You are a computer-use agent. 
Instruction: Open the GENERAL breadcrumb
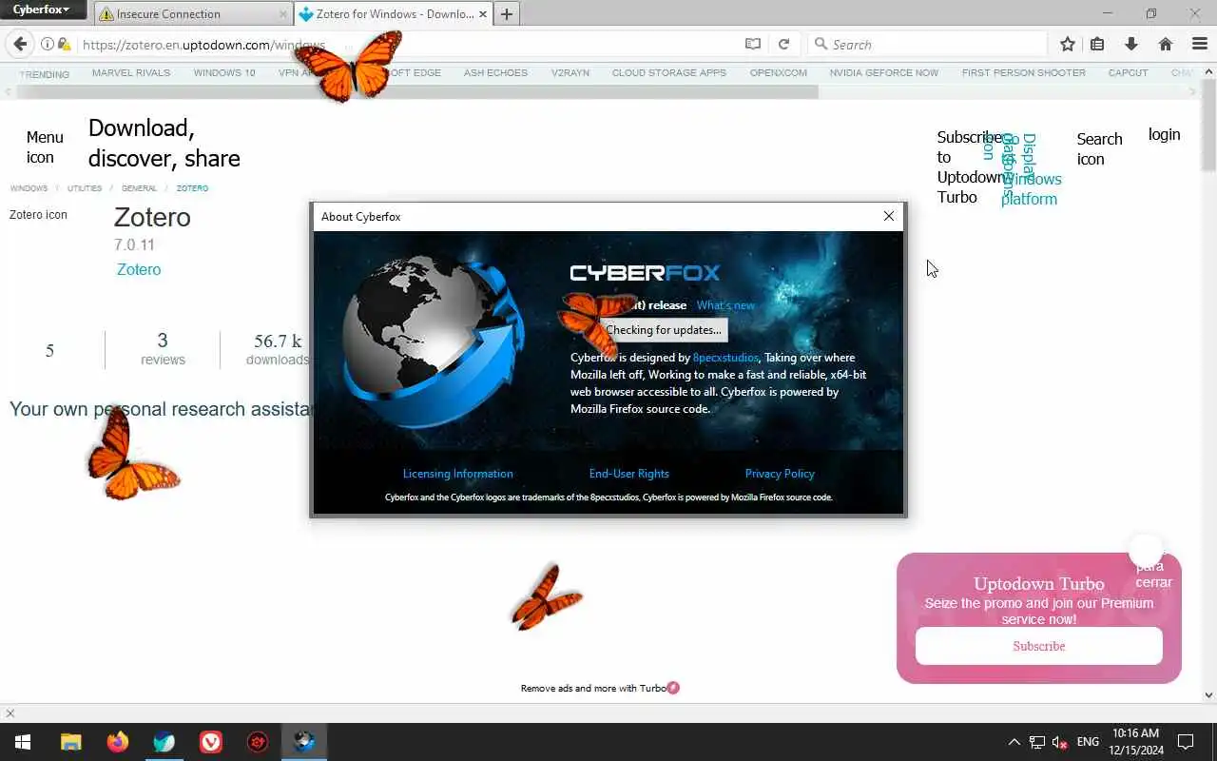tap(139, 188)
